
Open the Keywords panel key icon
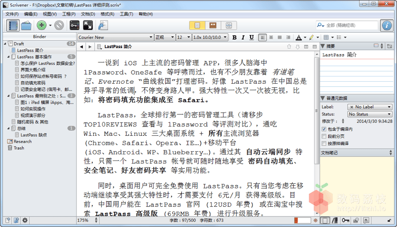click(74, 25)
